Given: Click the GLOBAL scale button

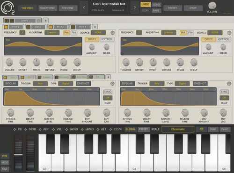Looking at the screenshot, I should [131, 129].
